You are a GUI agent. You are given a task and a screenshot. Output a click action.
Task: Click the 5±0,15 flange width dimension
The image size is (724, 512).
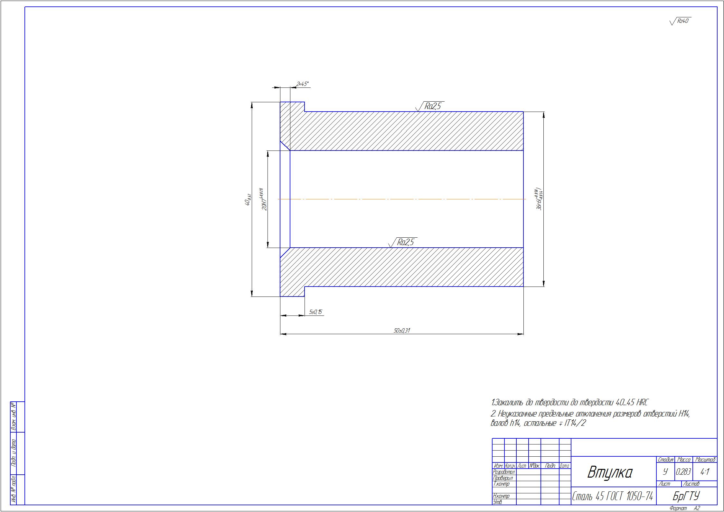click(315, 312)
